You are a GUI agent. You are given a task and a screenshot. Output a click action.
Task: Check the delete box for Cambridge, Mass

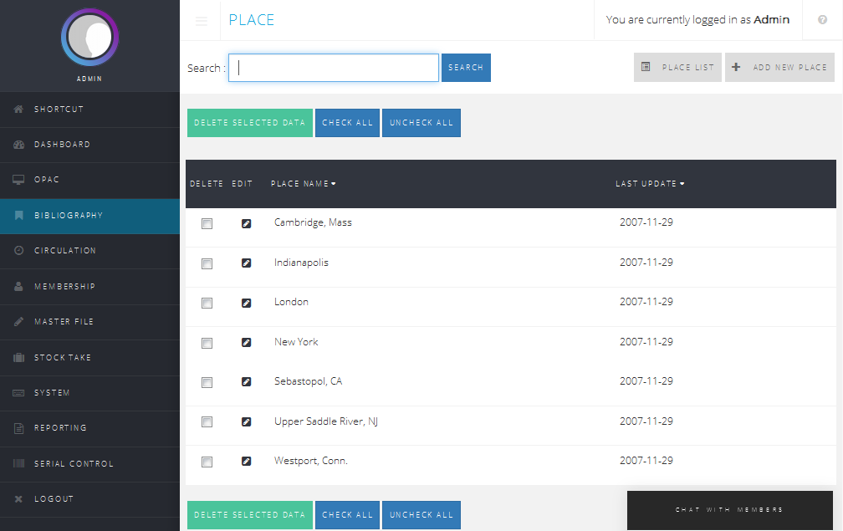click(207, 224)
